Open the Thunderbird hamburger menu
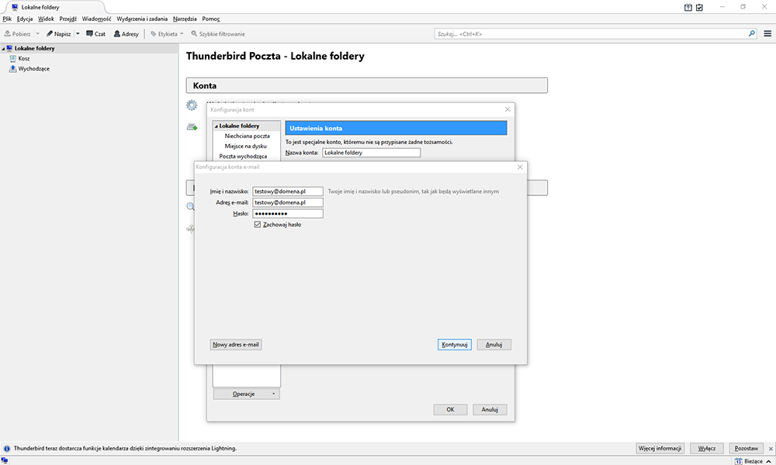 coord(767,33)
